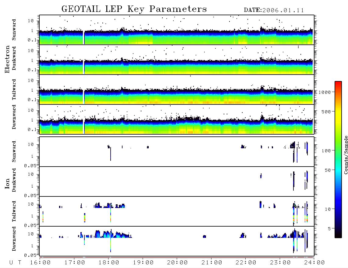348x268 pixels.
Task: Click the vertical Ion group label
Action: coord(7,183)
